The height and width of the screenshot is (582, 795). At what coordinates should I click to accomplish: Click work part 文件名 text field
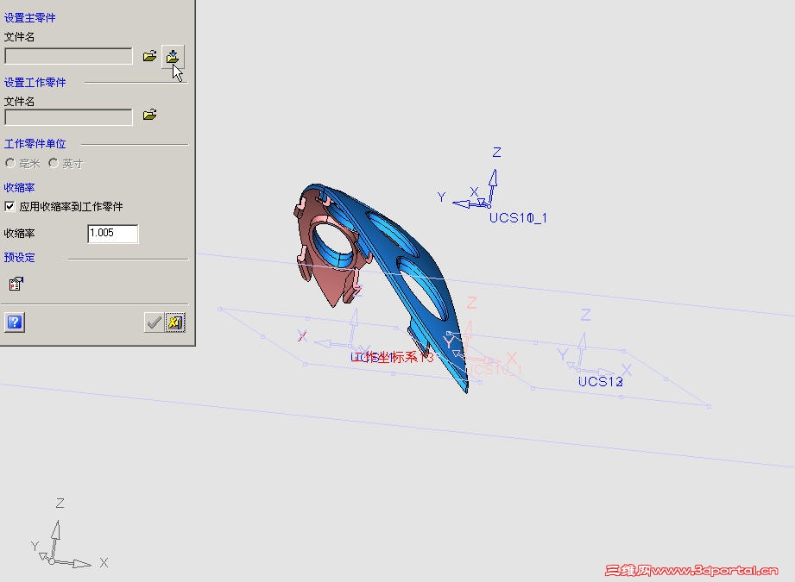68,117
